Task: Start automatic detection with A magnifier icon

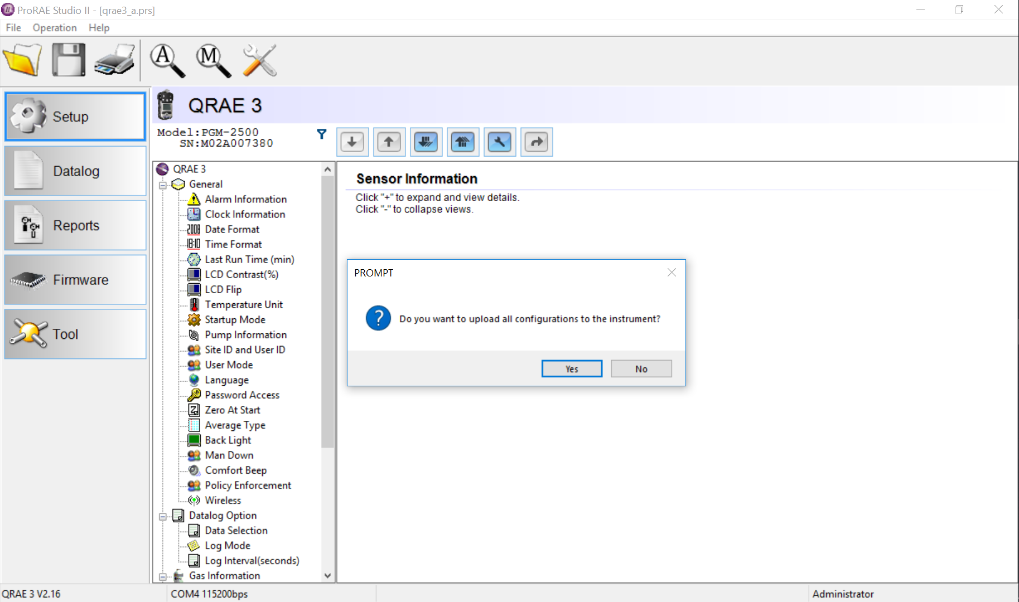Action: pyautogui.click(x=167, y=60)
